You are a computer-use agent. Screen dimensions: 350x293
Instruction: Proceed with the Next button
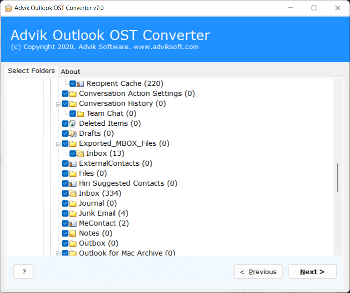312,271
